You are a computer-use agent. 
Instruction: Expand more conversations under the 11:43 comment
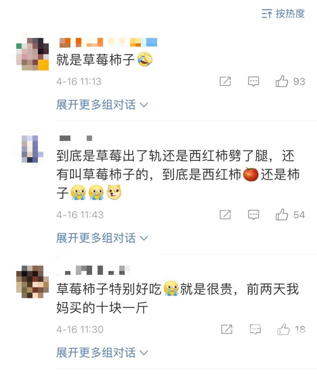(x=102, y=238)
